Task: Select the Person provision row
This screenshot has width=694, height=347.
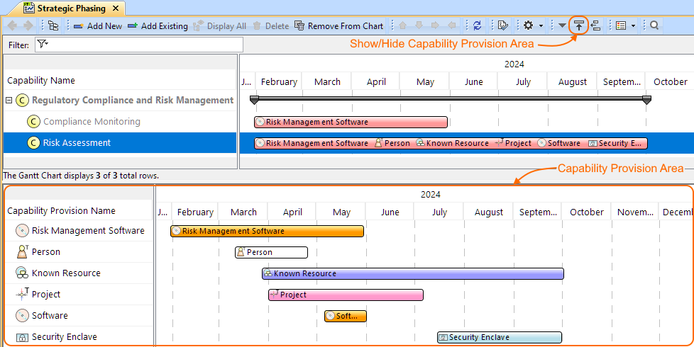Action: click(x=78, y=251)
